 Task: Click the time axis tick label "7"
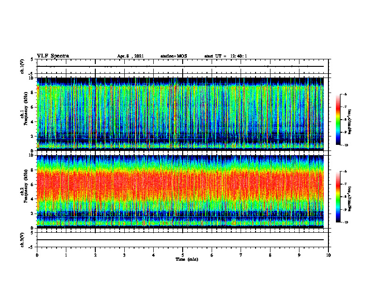(x=241, y=255)
